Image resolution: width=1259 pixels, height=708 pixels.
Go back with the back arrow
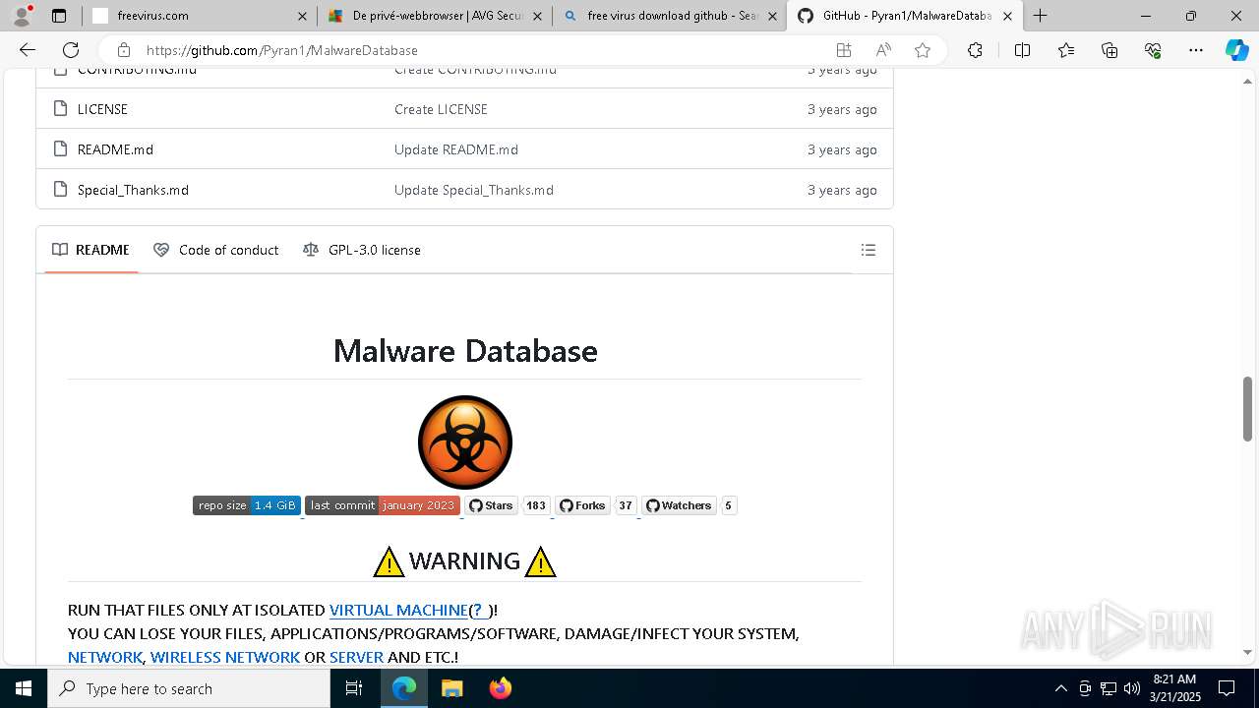[x=28, y=50]
